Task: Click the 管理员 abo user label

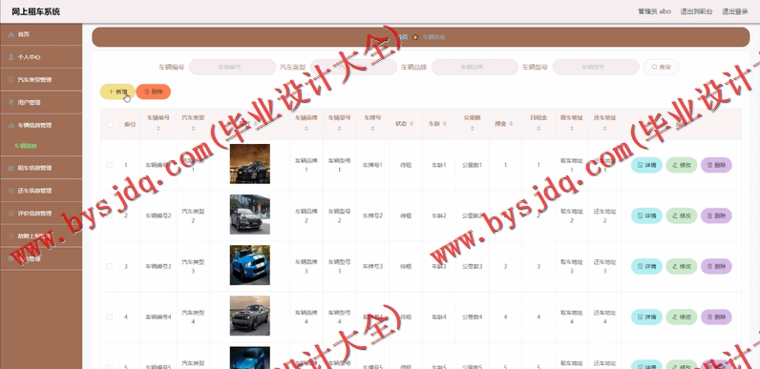Action: tap(654, 11)
